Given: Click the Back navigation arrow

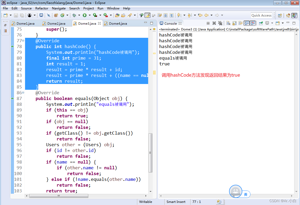Looking at the screenshot, I should pyautogui.click(x=206, y=15).
